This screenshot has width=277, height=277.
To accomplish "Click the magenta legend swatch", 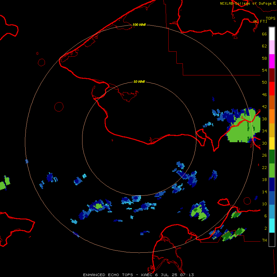I will [x=272, y=61].
